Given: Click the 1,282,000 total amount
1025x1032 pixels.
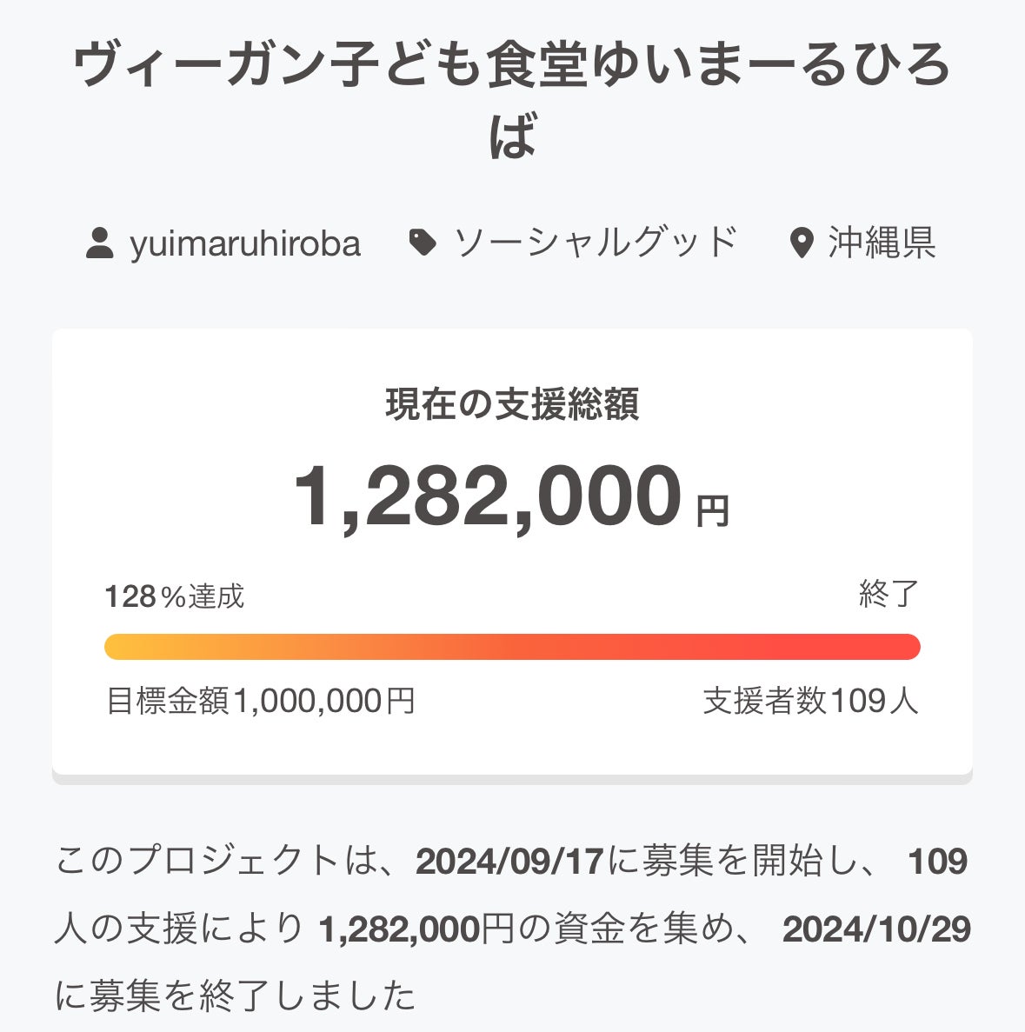Looking at the screenshot, I should point(487,496).
